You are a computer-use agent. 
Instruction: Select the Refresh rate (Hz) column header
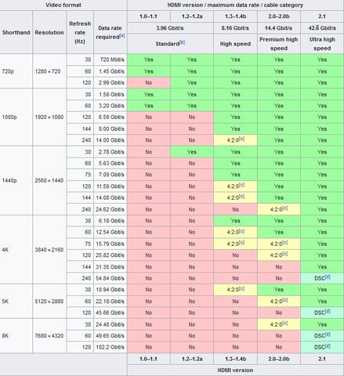(80, 32)
